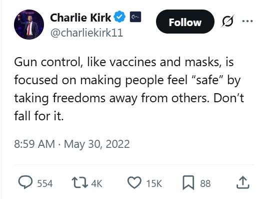Open the round profile avatar picture
Image resolution: width=263 pixels, height=199 pixels.
point(29,25)
